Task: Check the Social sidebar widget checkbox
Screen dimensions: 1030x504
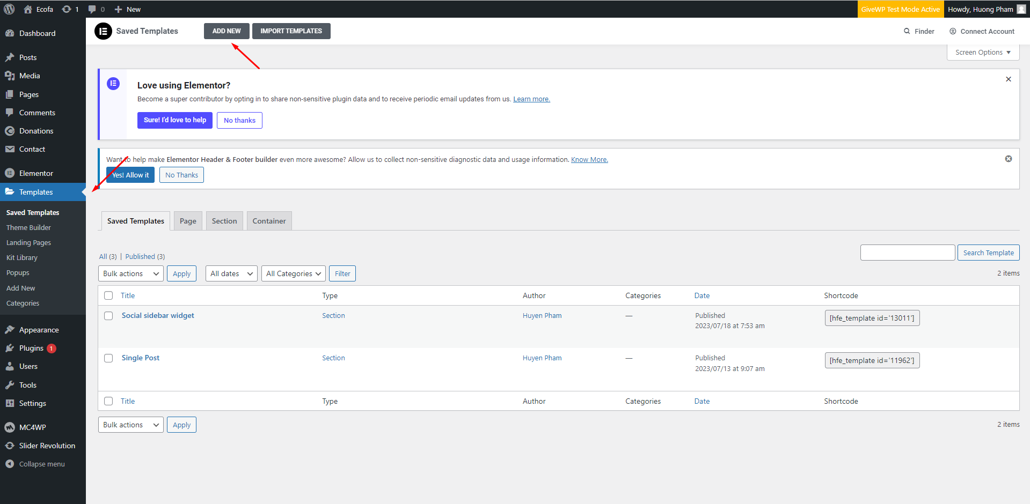Action: [x=108, y=316]
